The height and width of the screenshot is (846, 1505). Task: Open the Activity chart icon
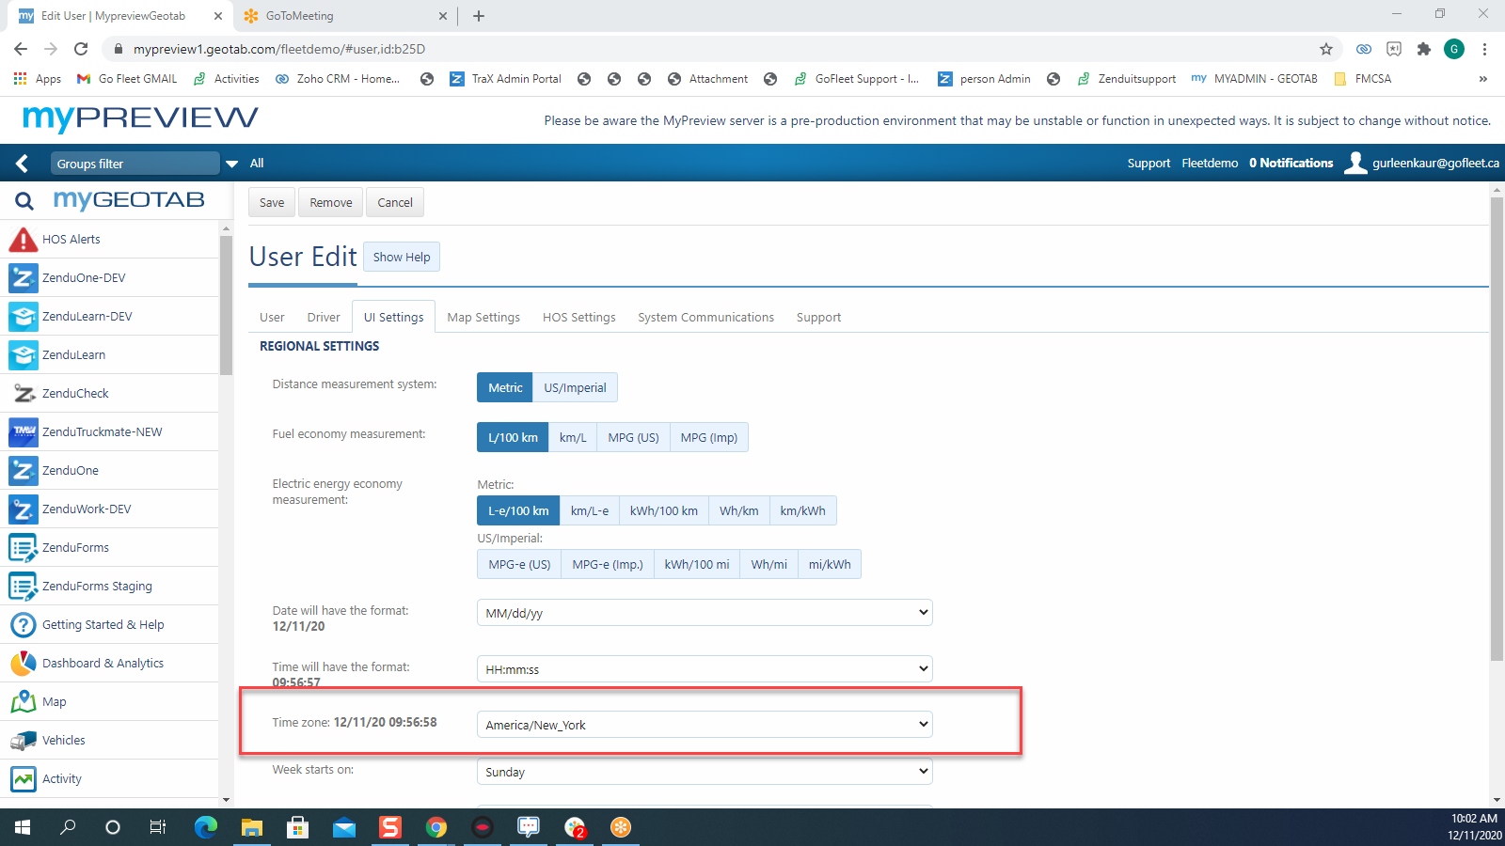tap(23, 779)
